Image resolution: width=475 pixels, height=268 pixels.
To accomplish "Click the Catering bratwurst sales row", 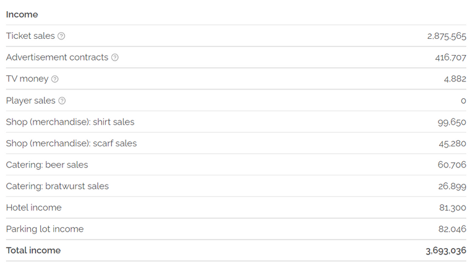I will click(236, 186).
